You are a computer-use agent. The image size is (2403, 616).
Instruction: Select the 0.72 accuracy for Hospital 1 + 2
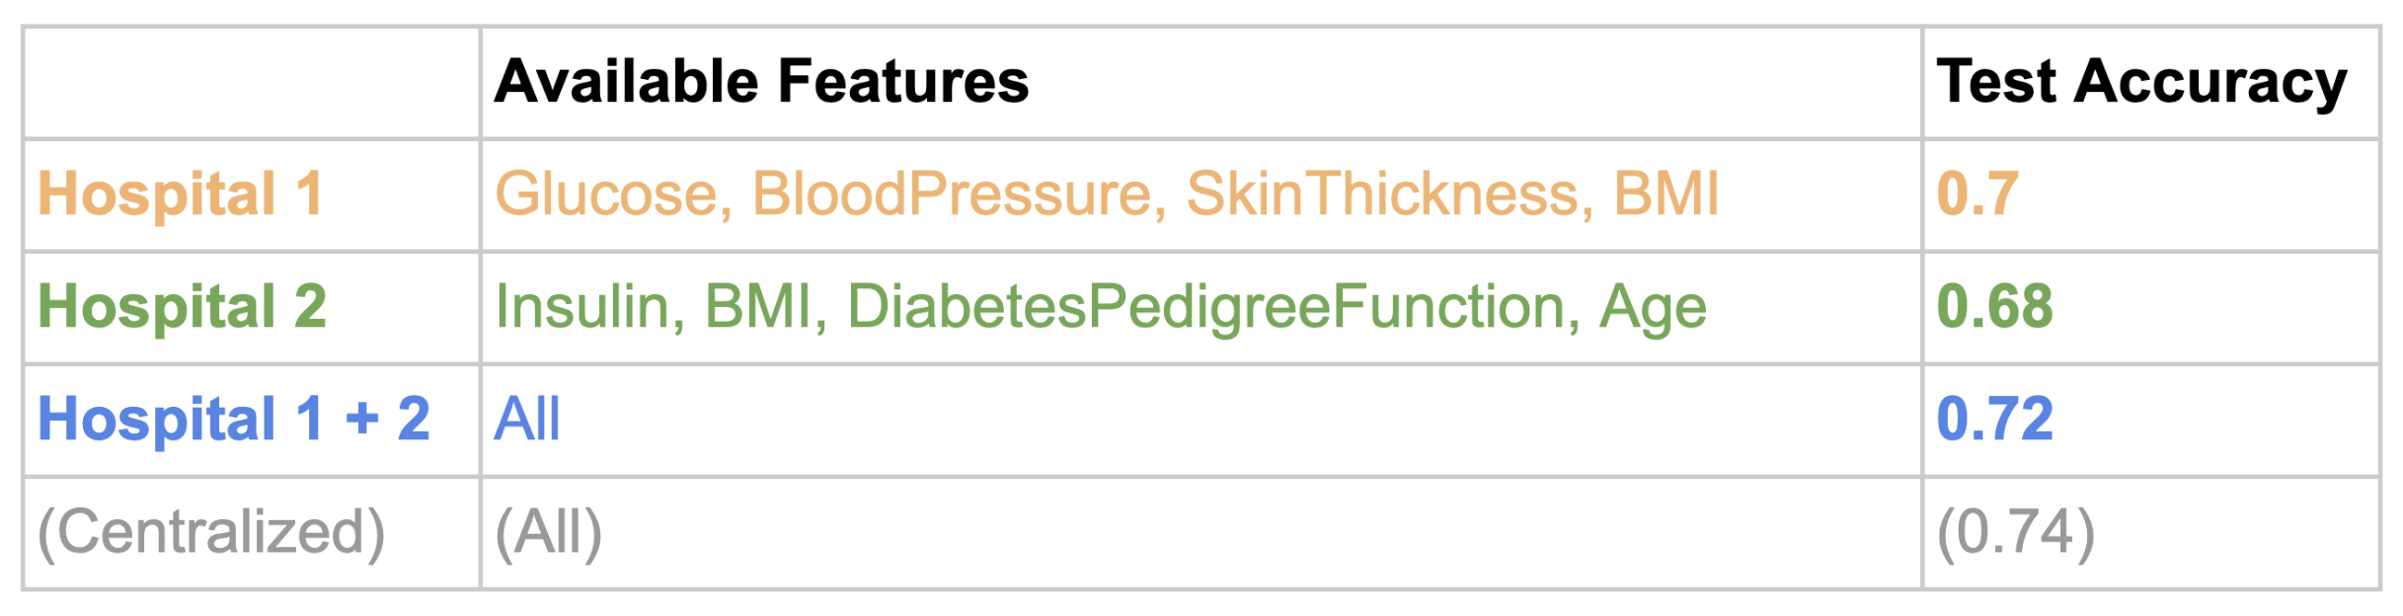tap(1995, 419)
